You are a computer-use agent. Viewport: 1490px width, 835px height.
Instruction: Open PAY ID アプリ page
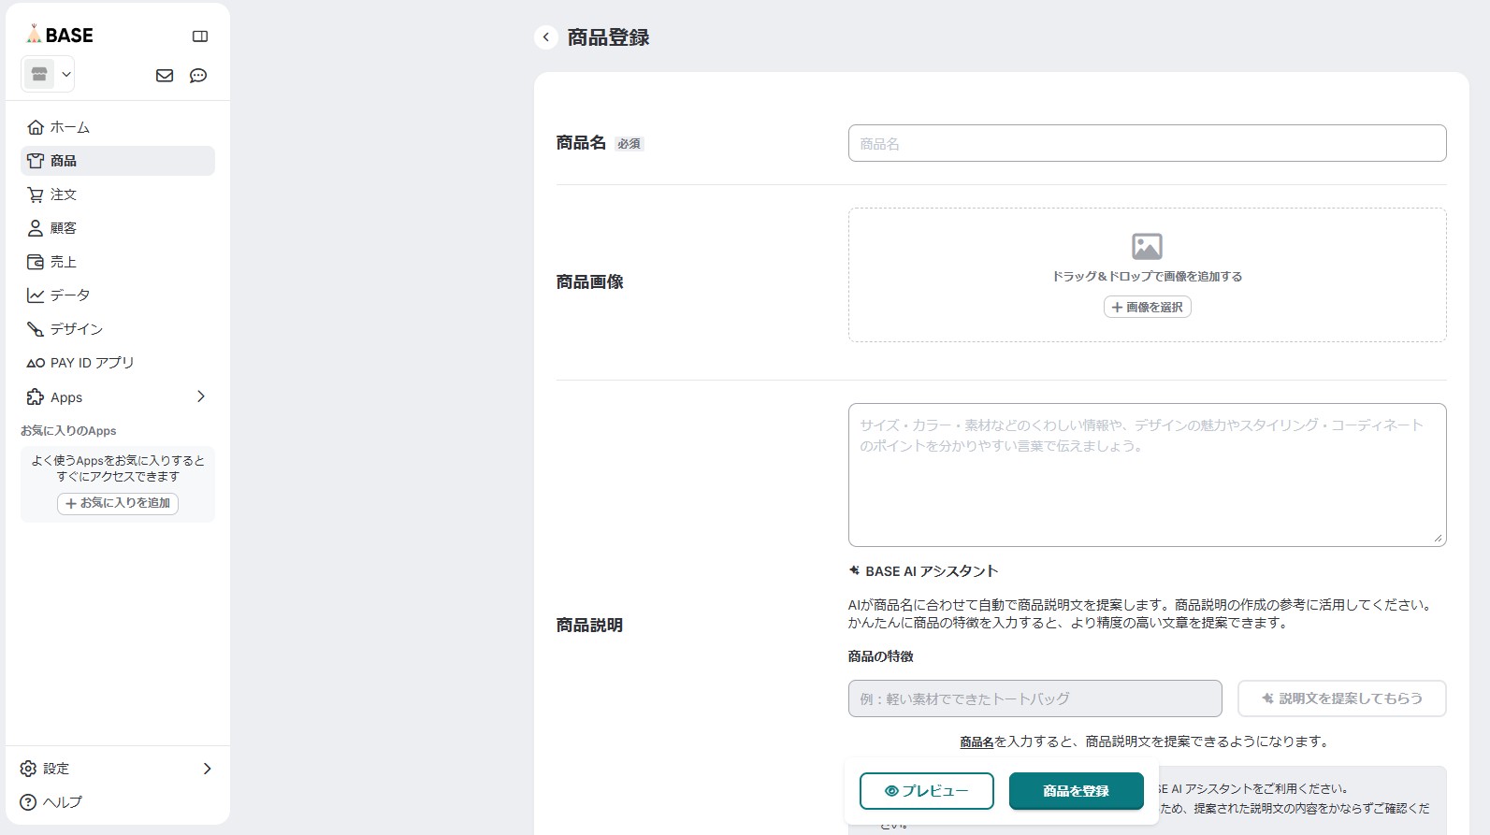pyautogui.click(x=118, y=363)
